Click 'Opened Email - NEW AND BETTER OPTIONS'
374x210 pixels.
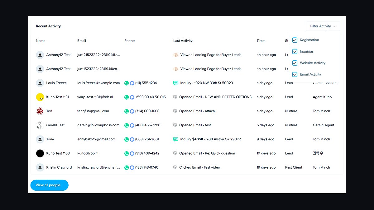215,97
